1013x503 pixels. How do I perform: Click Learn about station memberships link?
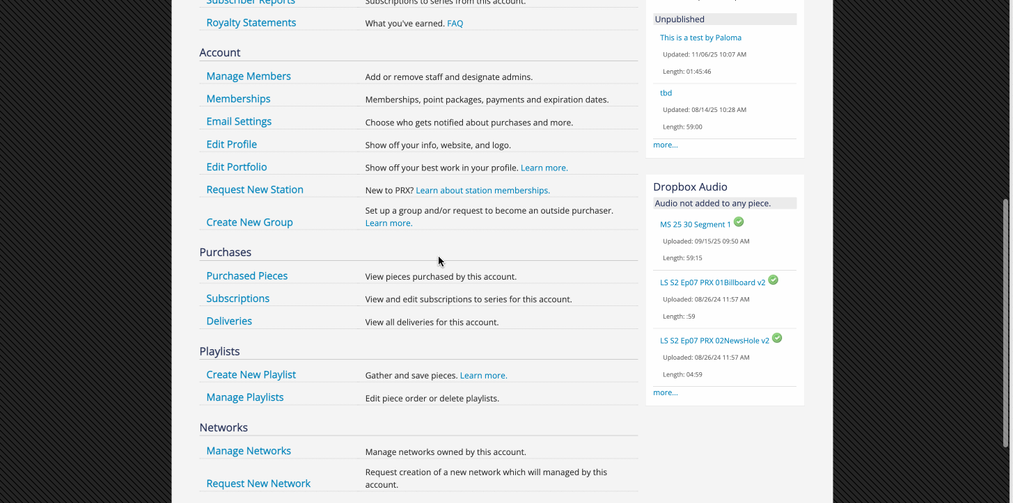[x=482, y=191]
